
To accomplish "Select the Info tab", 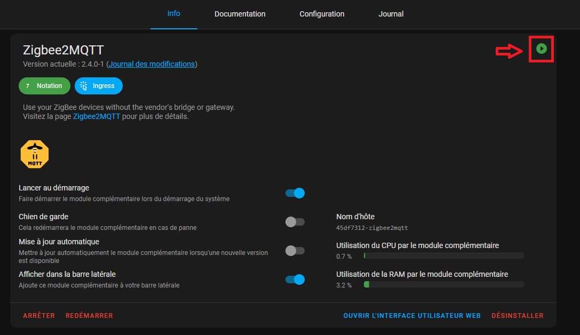I will click(x=174, y=14).
